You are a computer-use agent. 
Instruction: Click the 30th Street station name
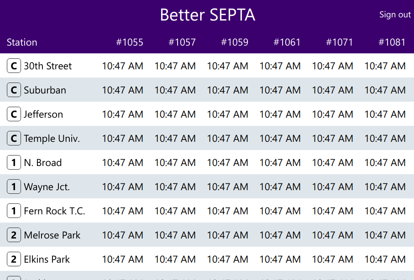(x=48, y=66)
